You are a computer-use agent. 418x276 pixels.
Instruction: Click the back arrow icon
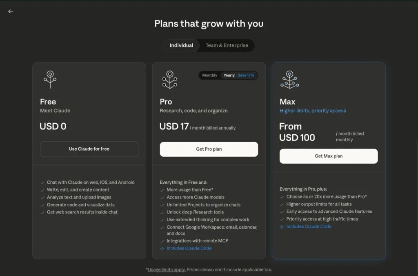coord(11,11)
